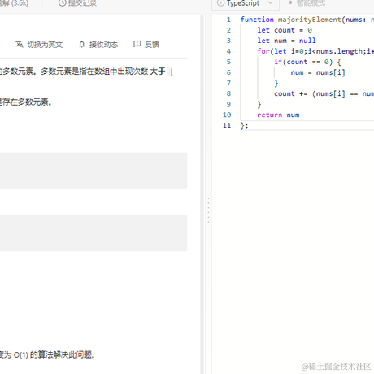Click the first gray example block

93,171
